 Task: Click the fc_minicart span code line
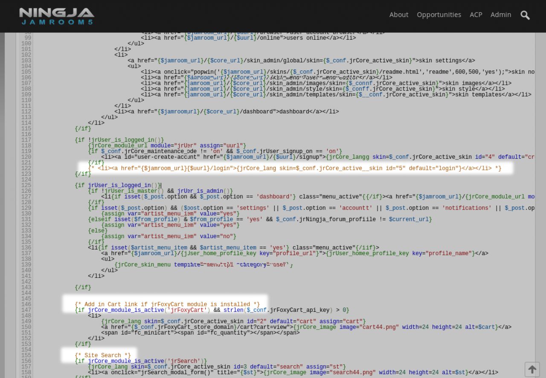pyautogui.click(x=200, y=333)
